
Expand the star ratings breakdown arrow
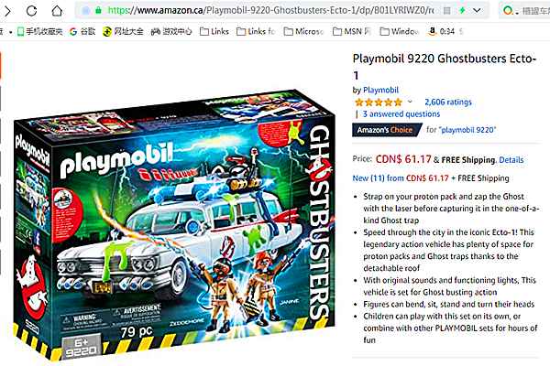[x=410, y=102]
